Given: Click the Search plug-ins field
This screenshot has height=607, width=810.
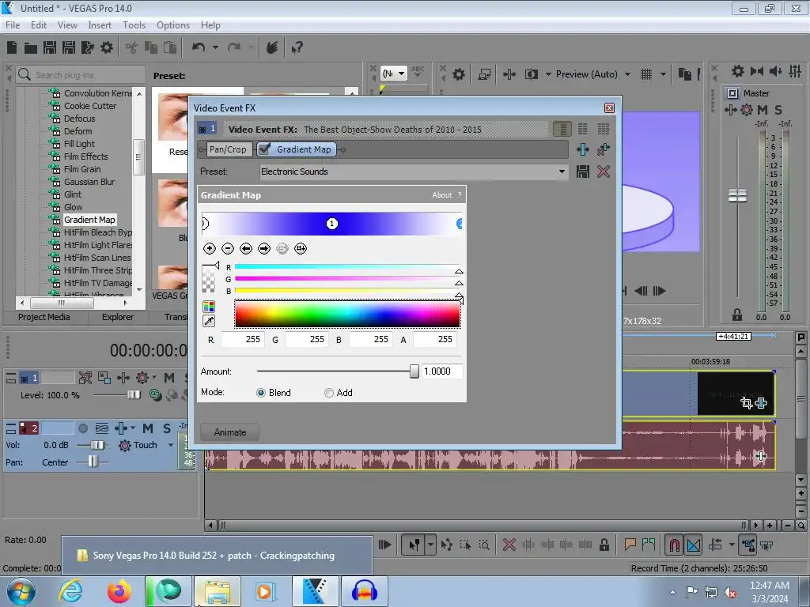Looking at the screenshot, I should tap(80, 75).
